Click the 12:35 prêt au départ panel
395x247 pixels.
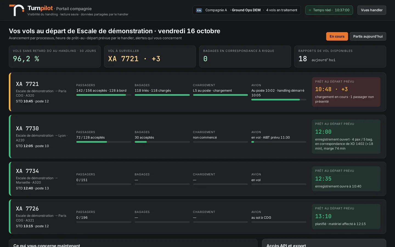pos(346,179)
